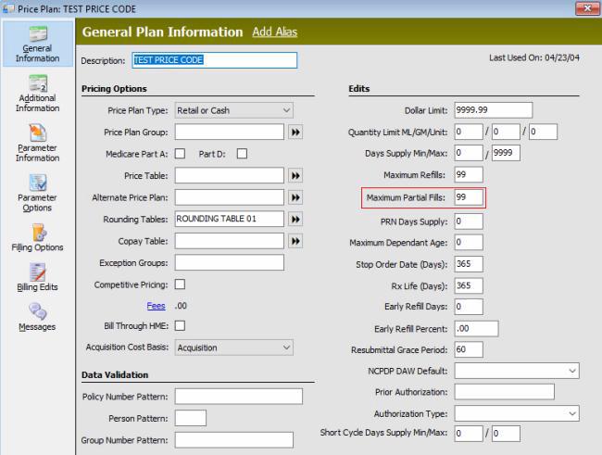602x455 pixels.
Task: Click the Group Number Pattern field
Action: click(234, 440)
